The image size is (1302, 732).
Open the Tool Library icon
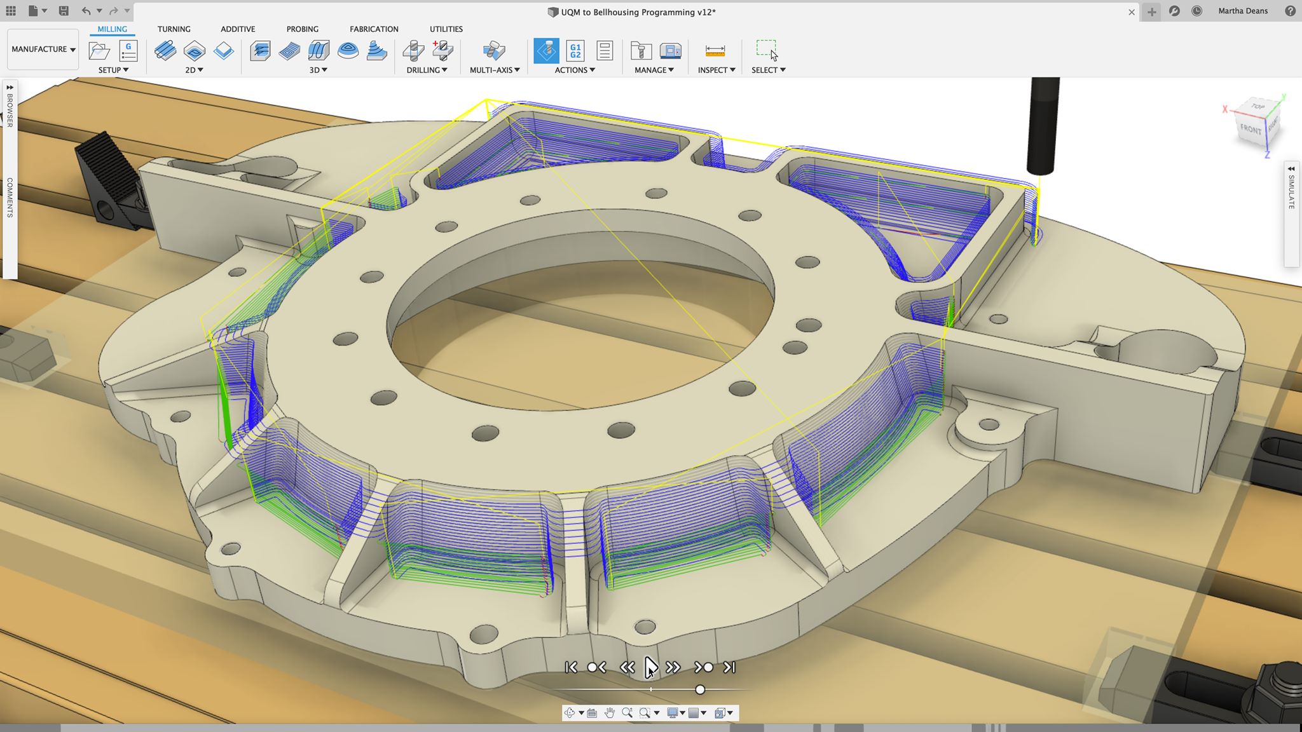click(641, 50)
